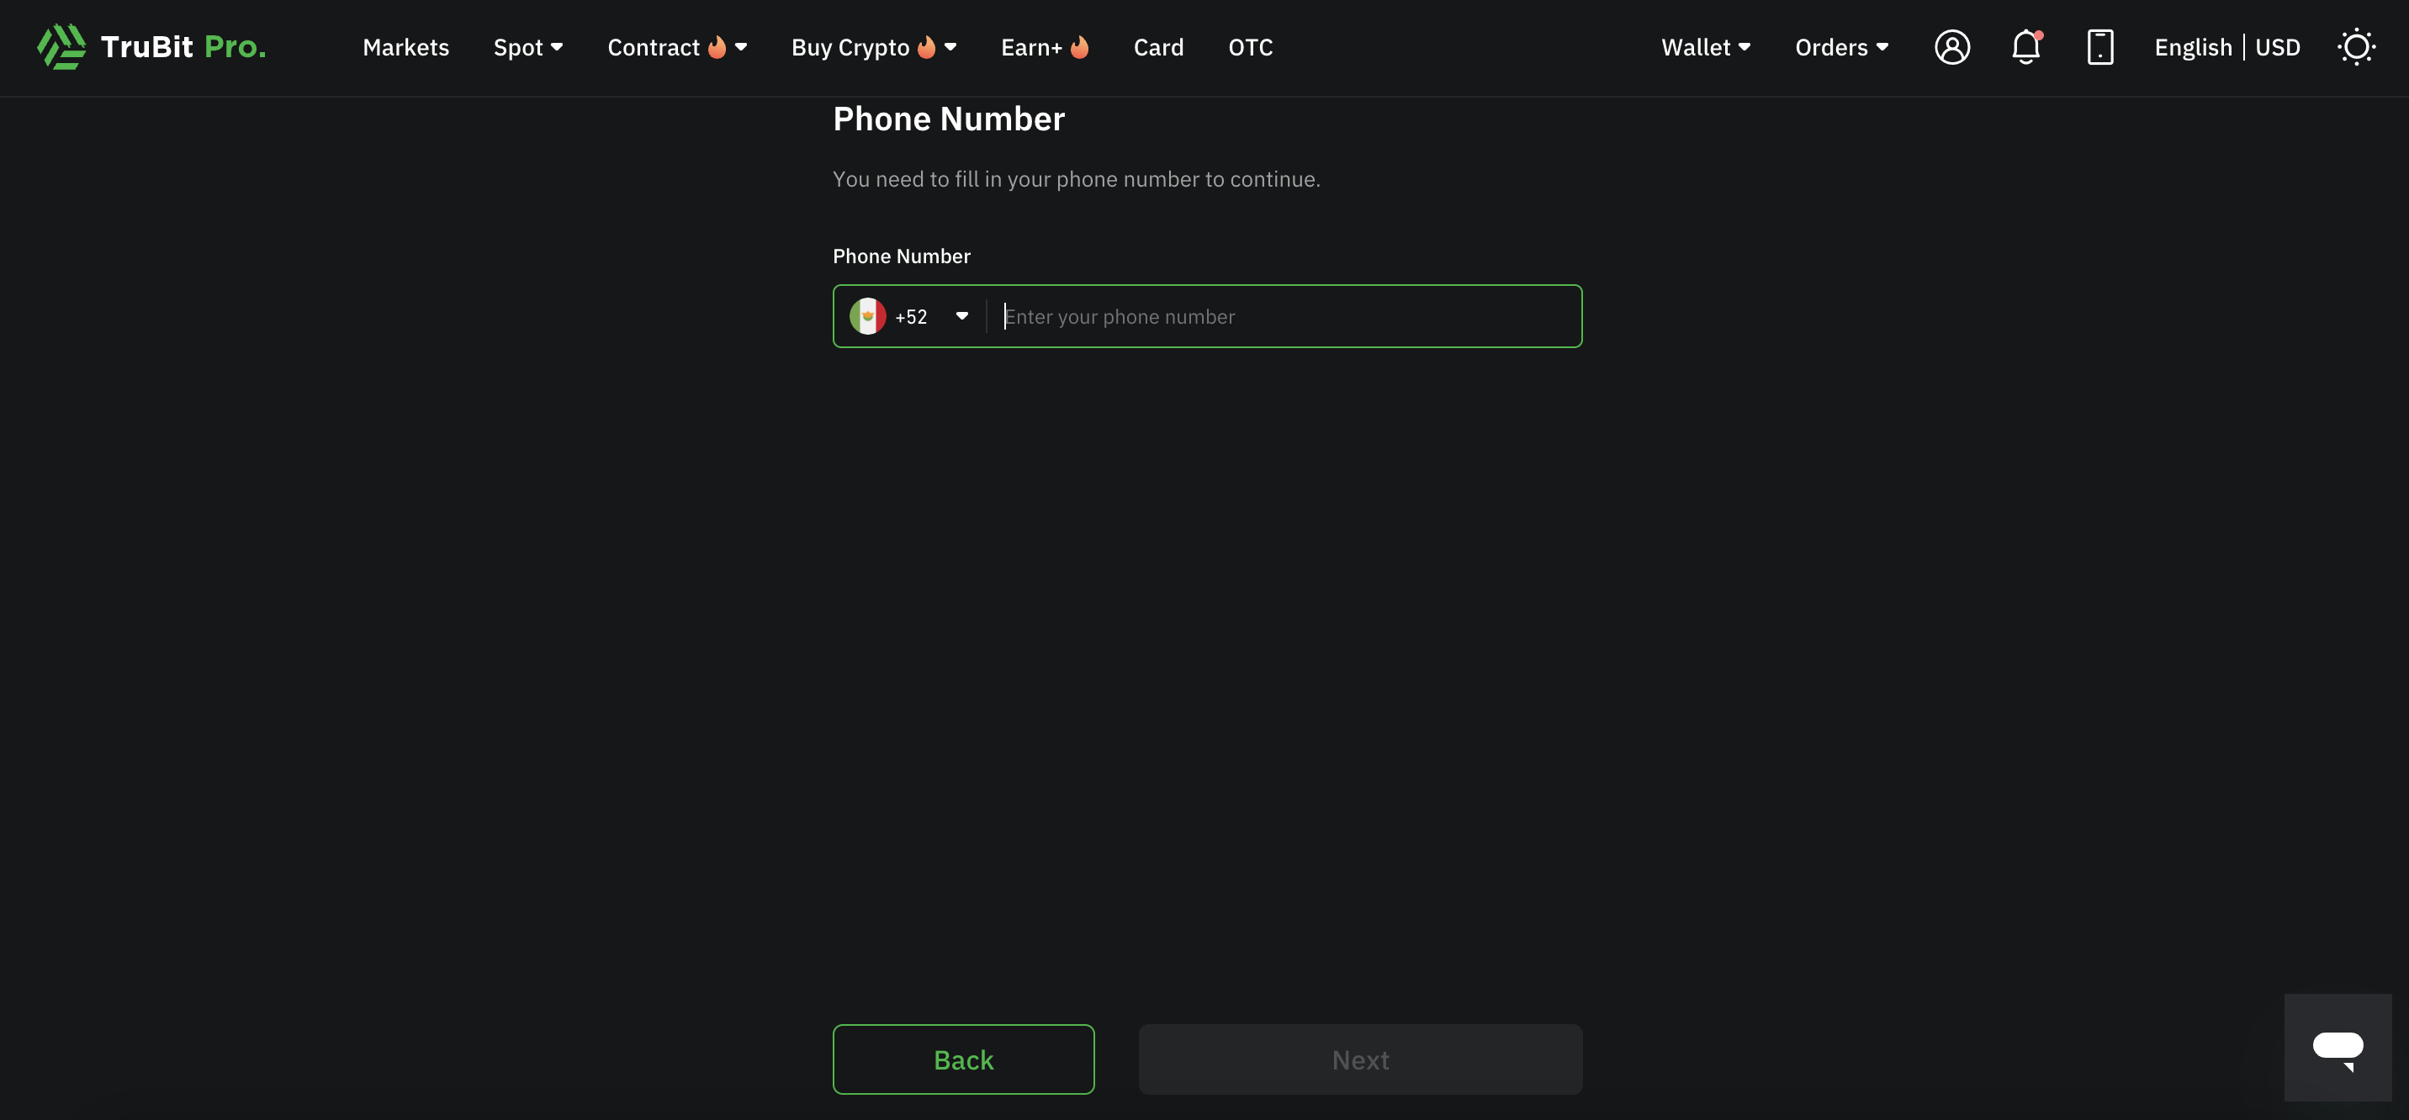This screenshot has width=2409, height=1120.
Task: Open the Buy Crypto dropdown
Action: (x=873, y=47)
